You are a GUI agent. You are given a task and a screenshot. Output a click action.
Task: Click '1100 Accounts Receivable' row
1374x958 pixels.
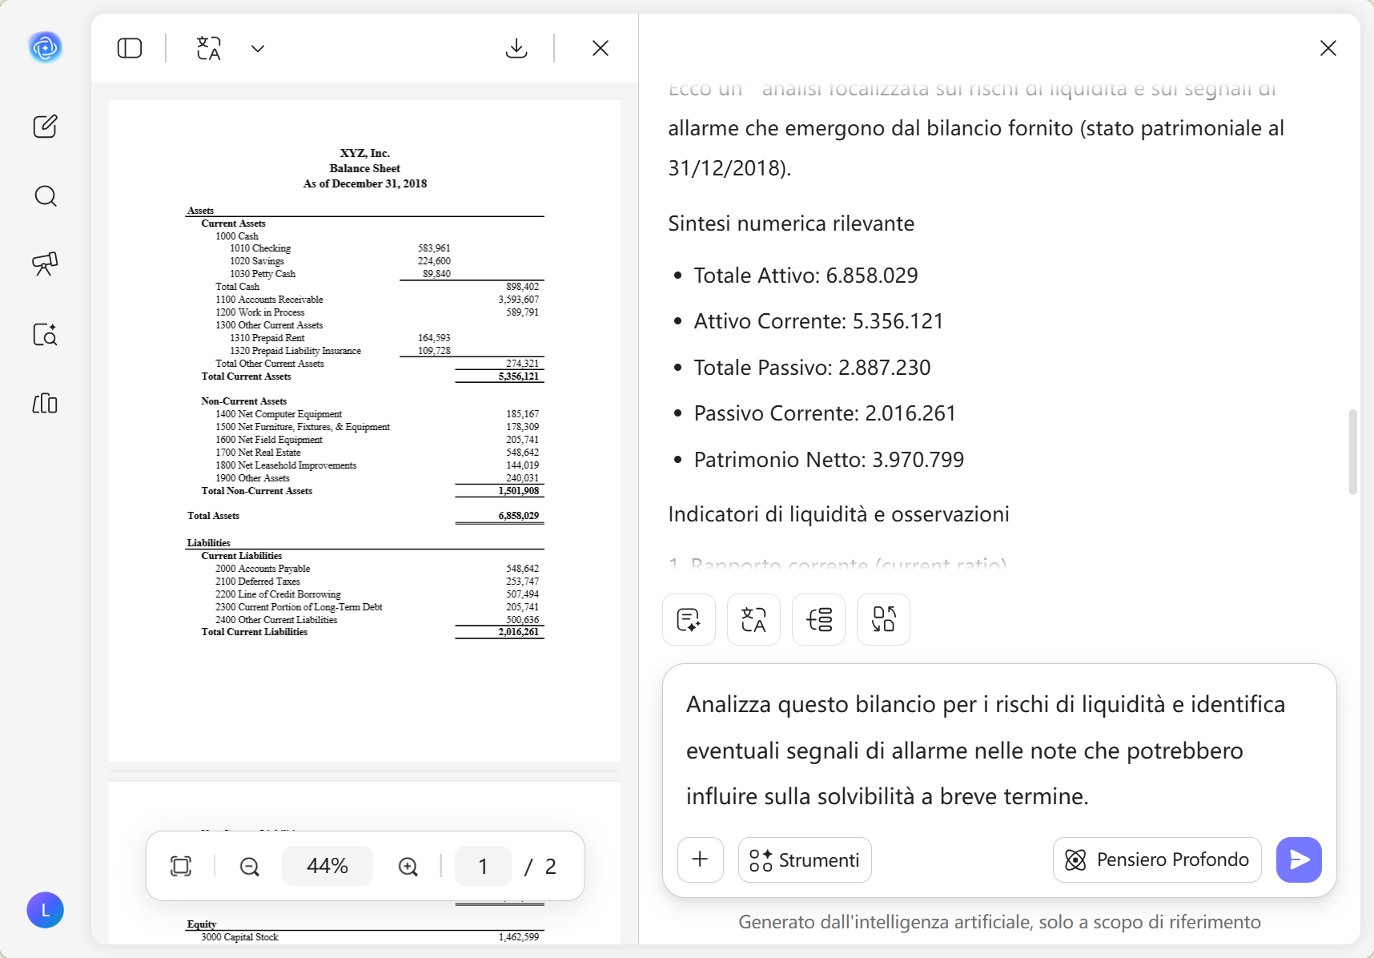(x=377, y=300)
